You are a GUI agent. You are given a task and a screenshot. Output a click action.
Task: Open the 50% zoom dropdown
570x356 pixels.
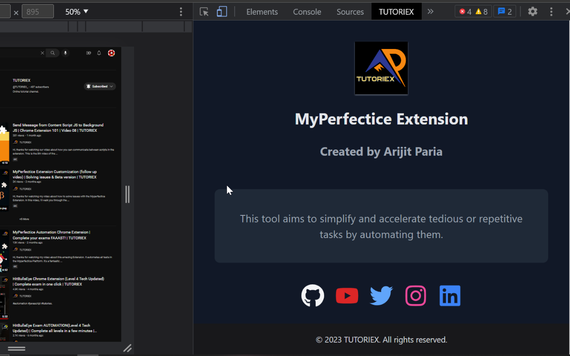pyautogui.click(x=76, y=12)
